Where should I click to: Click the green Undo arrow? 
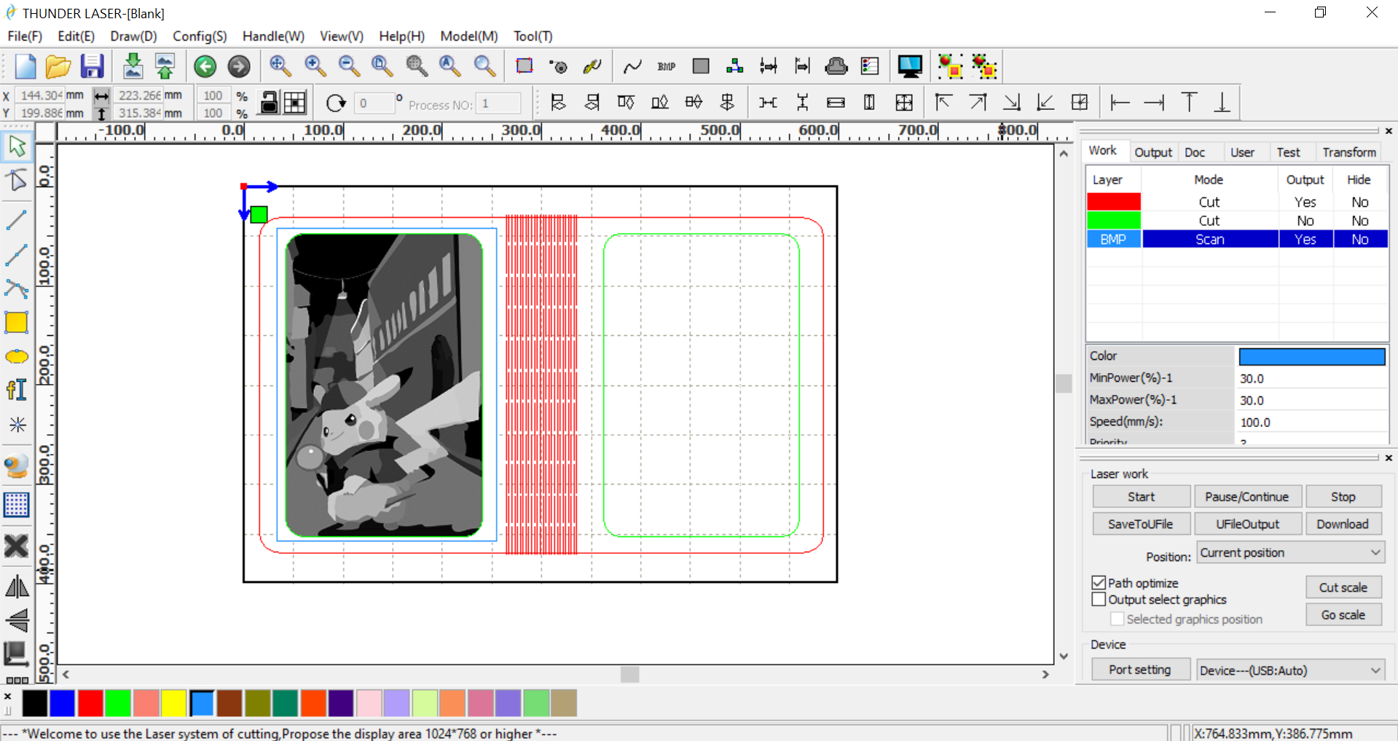(205, 66)
